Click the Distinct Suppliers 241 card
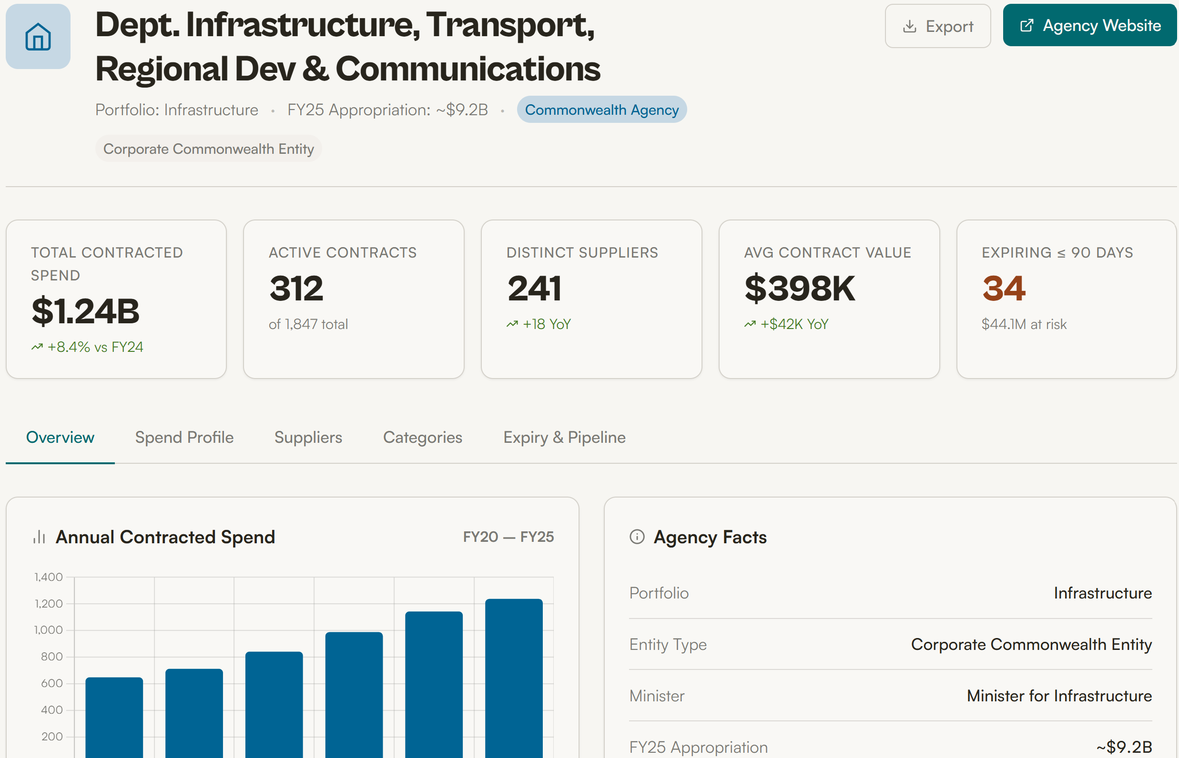 click(x=591, y=299)
